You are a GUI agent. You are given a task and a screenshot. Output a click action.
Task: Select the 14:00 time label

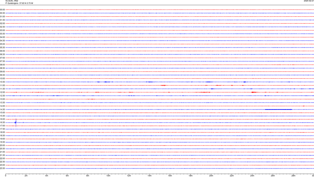(2, 106)
